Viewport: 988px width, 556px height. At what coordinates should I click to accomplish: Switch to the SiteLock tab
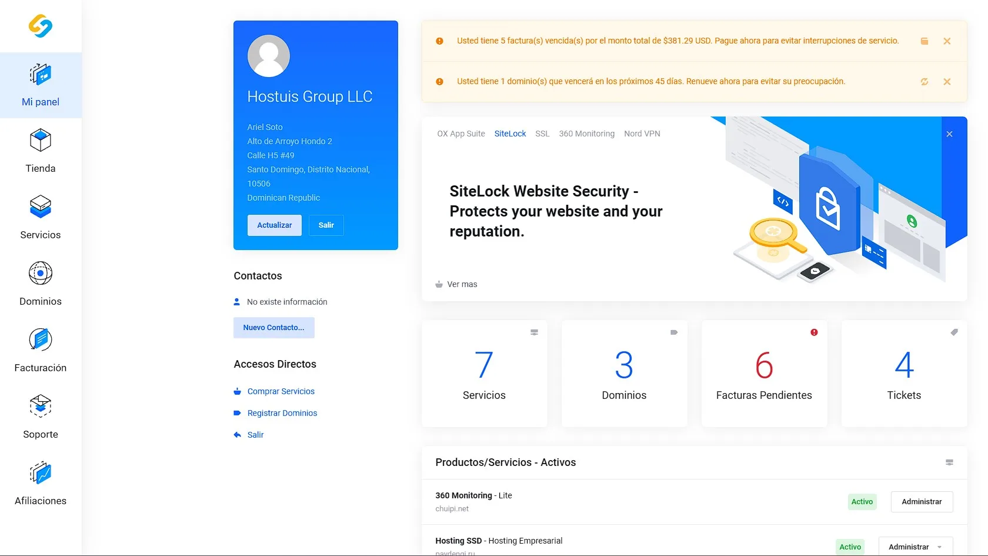[x=510, y=134]
